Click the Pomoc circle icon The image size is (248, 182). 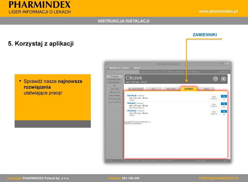[x=121, y=68]
